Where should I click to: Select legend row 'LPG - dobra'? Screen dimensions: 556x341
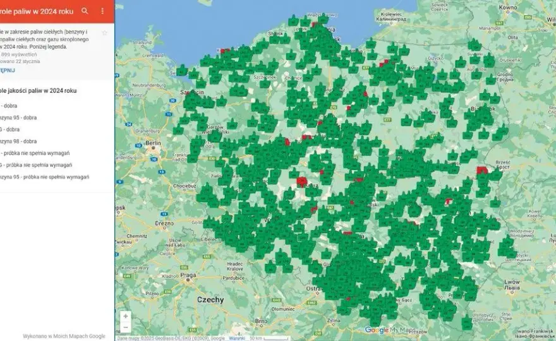click(10, 129)
